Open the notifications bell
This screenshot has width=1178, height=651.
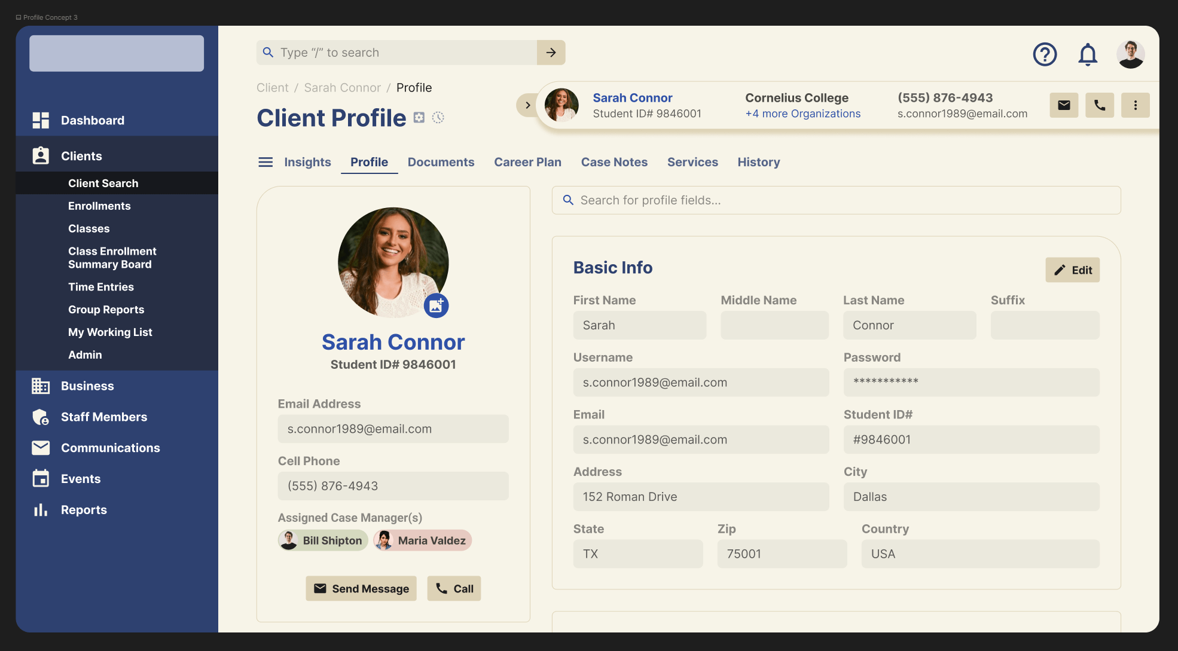pos(1088,54)
